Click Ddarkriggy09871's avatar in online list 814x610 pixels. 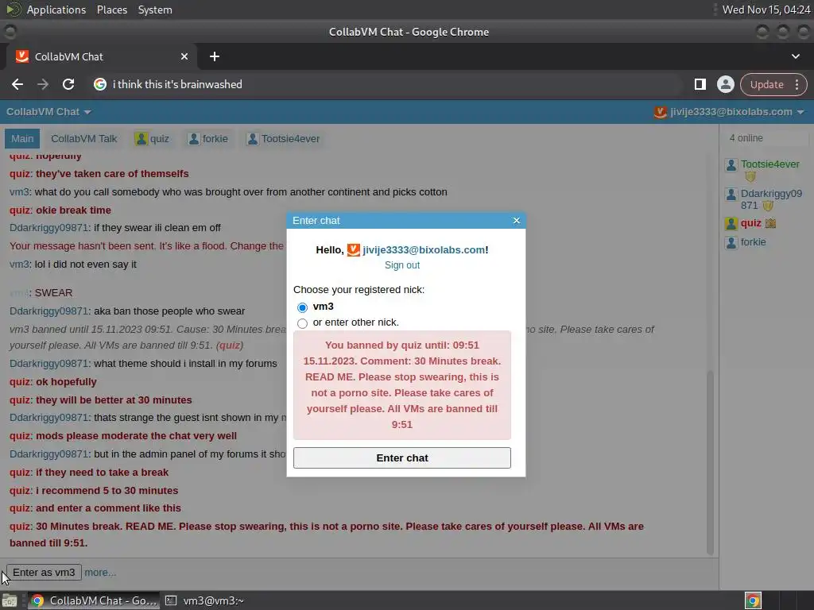tap(731, 195)
